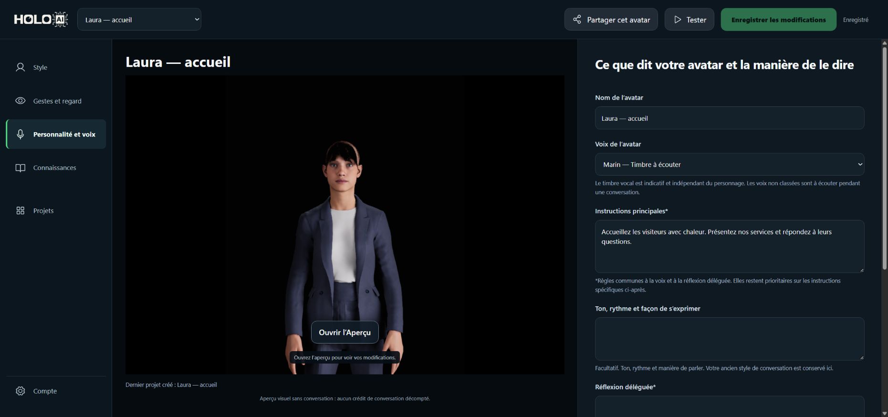
Task: Select Personnalité et voix tab
Action: (56, 134)
